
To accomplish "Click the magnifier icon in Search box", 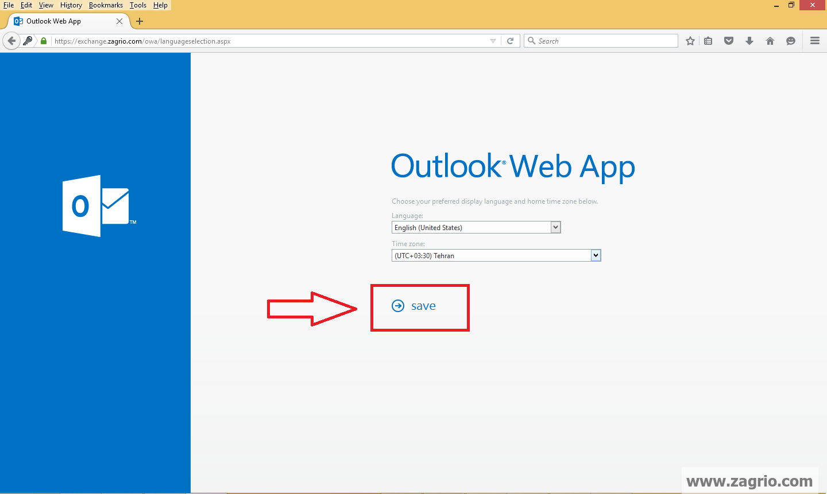I will click(532, 41).
